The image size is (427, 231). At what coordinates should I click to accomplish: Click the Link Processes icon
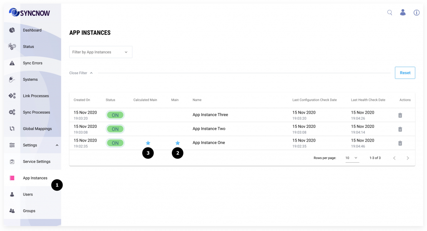12,96
